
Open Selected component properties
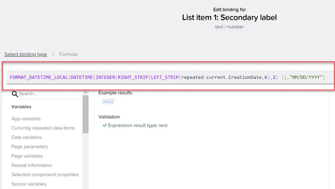click(x=45, y=175)
